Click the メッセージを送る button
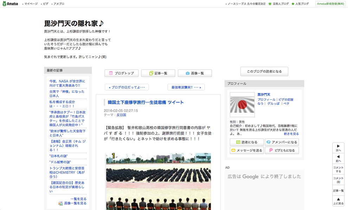 (247, 150)
